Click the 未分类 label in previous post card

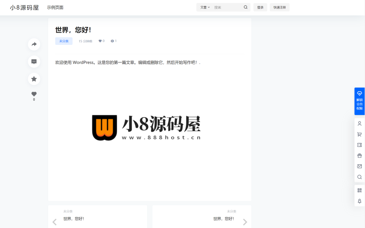pyautogui.click(x=68, y=211)
